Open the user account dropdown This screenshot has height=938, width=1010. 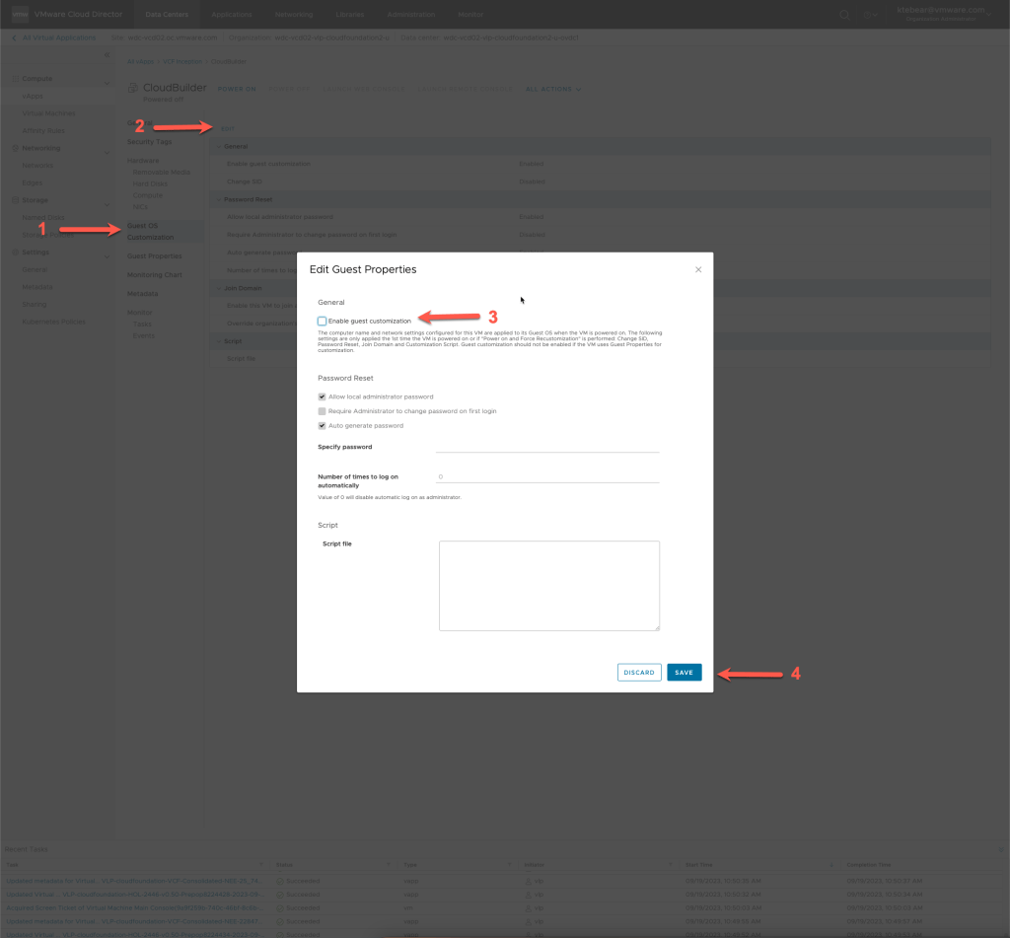pyautogui.click(x=944, y=14)
